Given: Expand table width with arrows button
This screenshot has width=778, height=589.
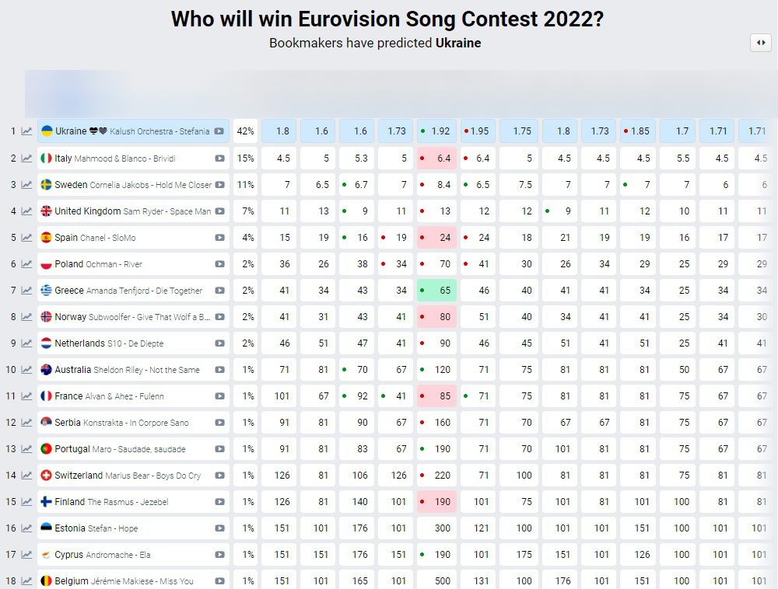Looking at the screenshot, I should coord(760,44).
